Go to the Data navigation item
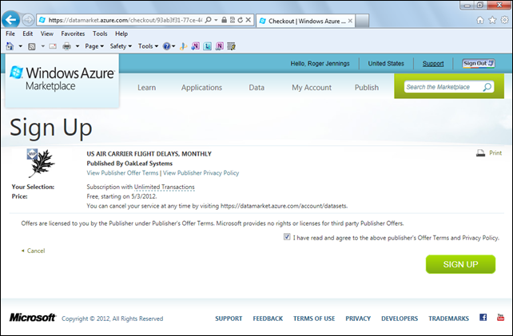The height and width of the screenshot is (336, 513). 256,88
